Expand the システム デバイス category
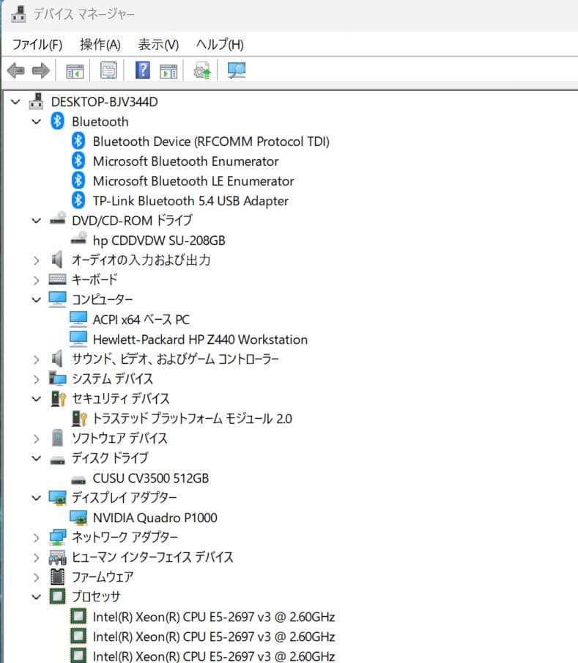Viewport: 578px width, 663px height. click(37, 379)
